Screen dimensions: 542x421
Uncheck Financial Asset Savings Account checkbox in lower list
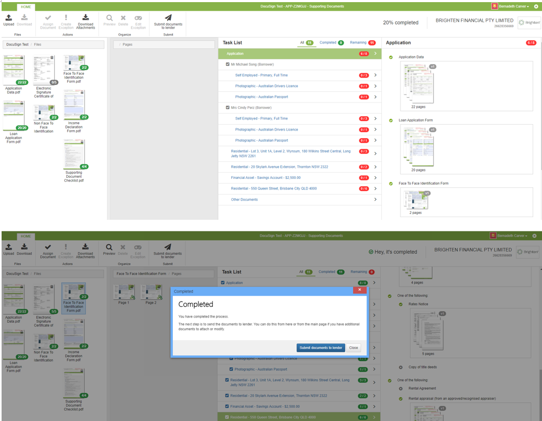pos(228,407)
